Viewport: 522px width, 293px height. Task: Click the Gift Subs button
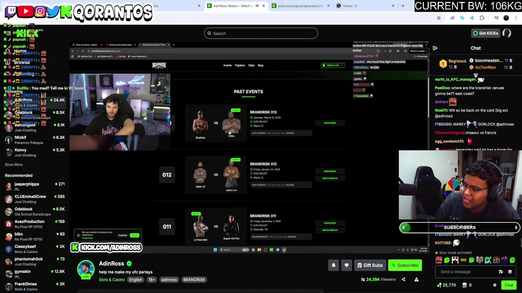point(370,265)
